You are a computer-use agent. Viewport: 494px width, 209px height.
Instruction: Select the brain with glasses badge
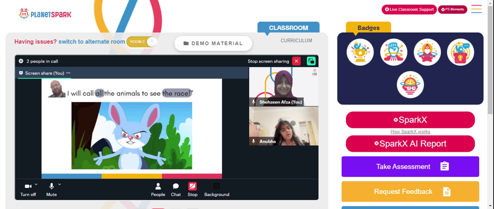(410, 84)
